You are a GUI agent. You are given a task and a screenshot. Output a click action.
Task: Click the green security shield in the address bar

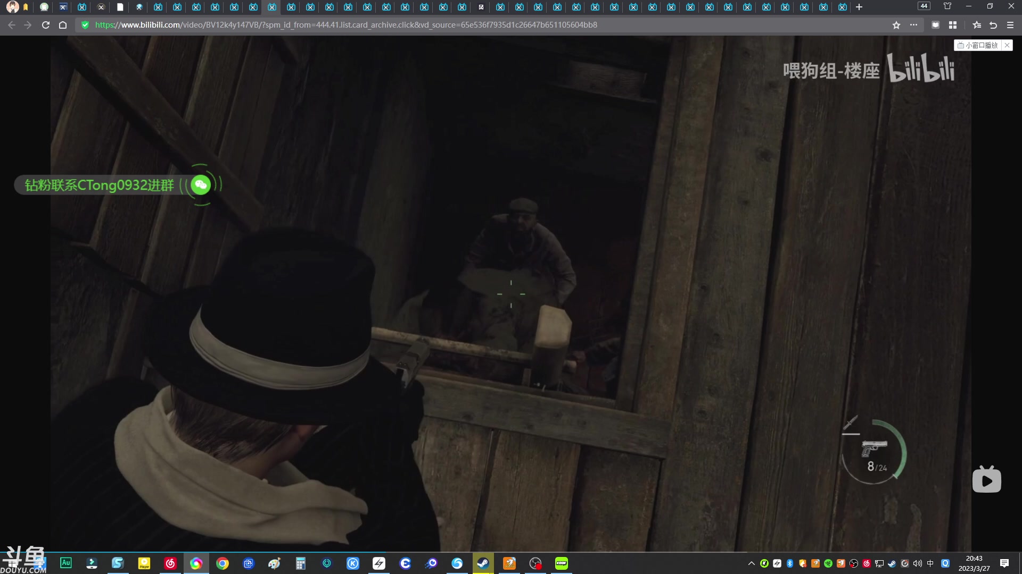click(x=85, y=25)
